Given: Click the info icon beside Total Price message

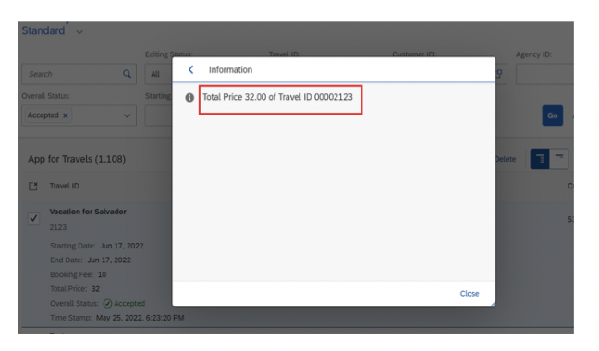Looking at the screenshot, I should tap(189, 98).
